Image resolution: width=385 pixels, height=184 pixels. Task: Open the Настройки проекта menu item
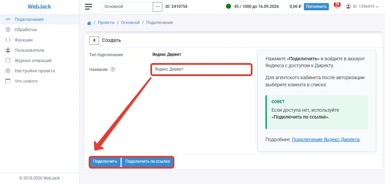39,71
